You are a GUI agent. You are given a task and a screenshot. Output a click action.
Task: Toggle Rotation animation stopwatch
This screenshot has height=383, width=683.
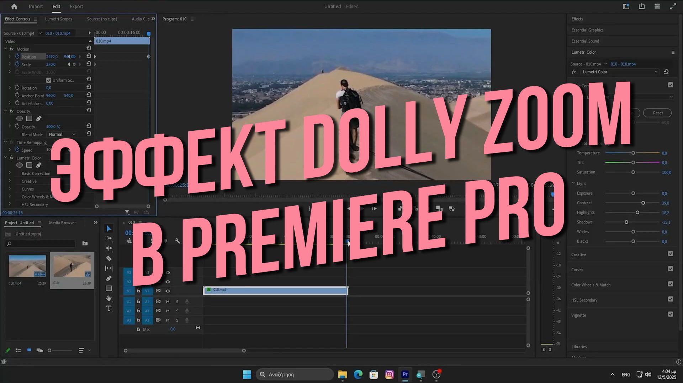click(17, 87)
